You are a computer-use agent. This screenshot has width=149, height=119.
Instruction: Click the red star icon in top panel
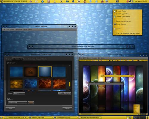[x=102, y=1]
